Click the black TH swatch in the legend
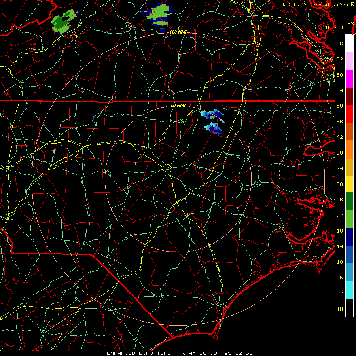 pyautogui.click(x=349, y=308)
